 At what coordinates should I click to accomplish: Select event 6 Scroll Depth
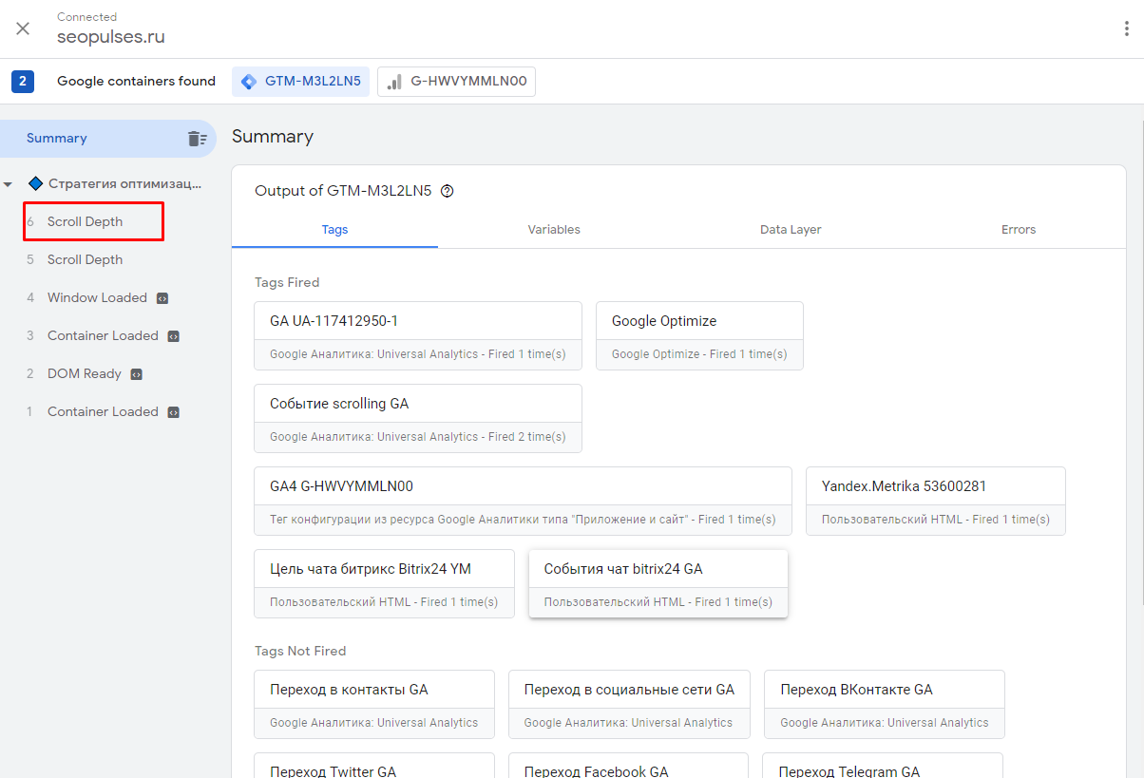tap(86, 222)
